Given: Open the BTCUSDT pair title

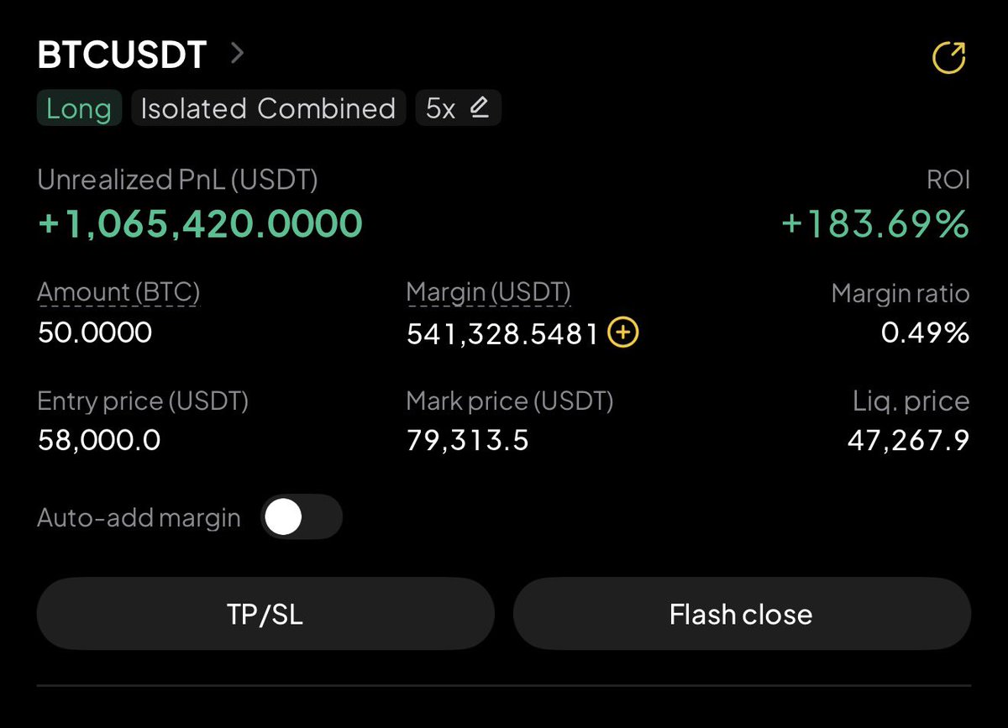Looking at the screenshot, I should pos(123,55).
